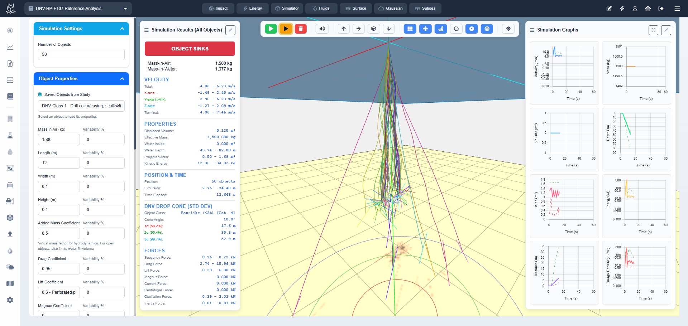Switch to the Simulator tab
Image resolution: width=688 pixels, height=326 pixels.
coord(287,8)
